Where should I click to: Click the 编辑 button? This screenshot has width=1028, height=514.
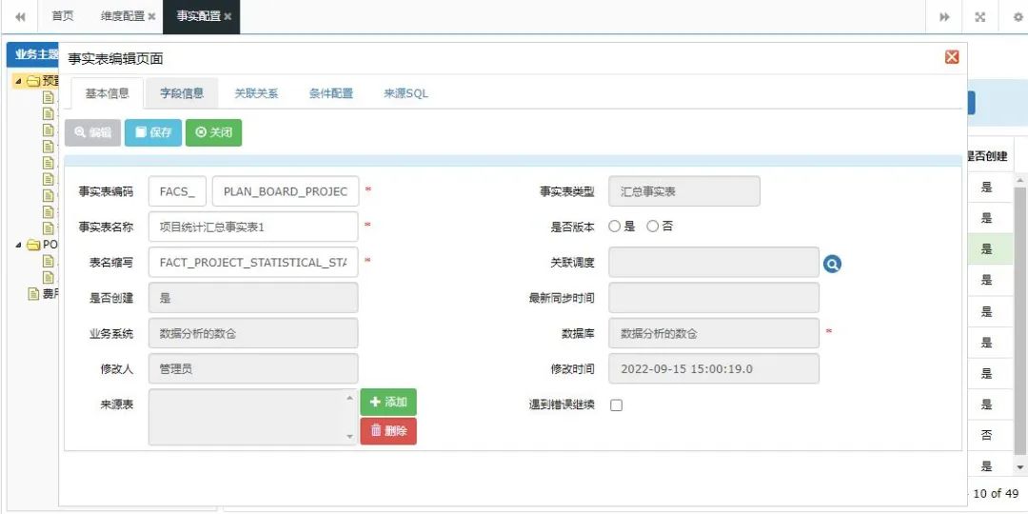92,132
